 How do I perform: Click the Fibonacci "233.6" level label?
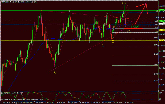pyautogui.click(x=156, y=74)
